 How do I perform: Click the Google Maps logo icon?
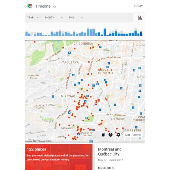30,6
